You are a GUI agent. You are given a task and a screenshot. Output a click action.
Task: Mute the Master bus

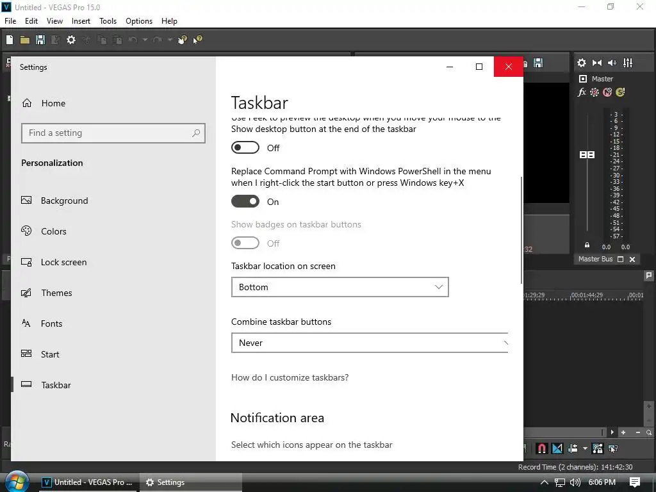coord(607,92)
